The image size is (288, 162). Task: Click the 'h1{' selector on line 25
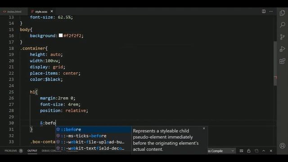[x=34, y=92]
